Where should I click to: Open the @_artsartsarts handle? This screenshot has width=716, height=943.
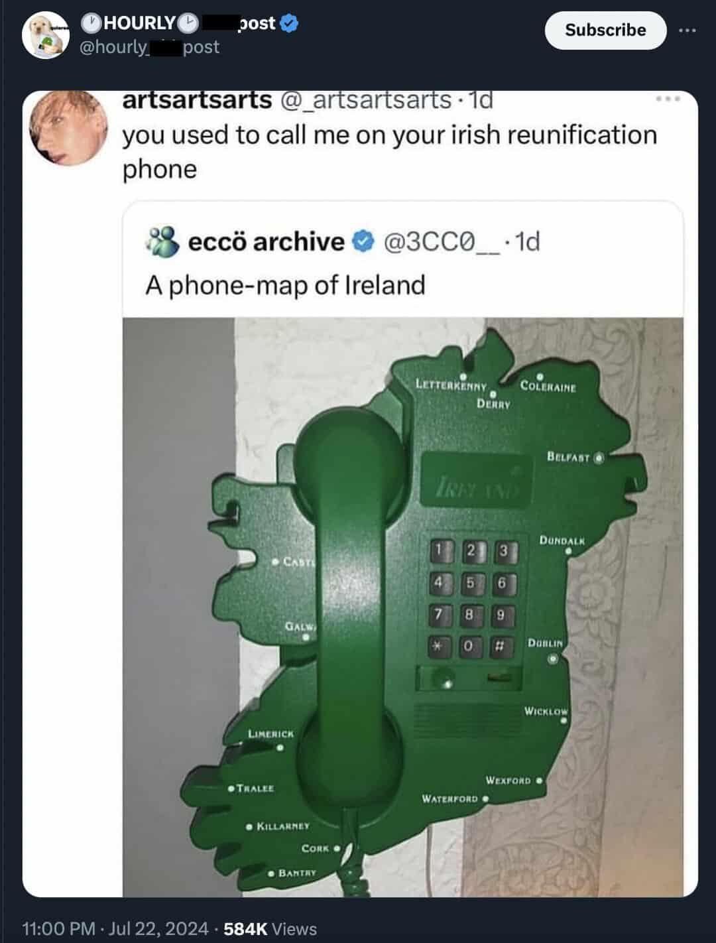(x=366, y=99)
